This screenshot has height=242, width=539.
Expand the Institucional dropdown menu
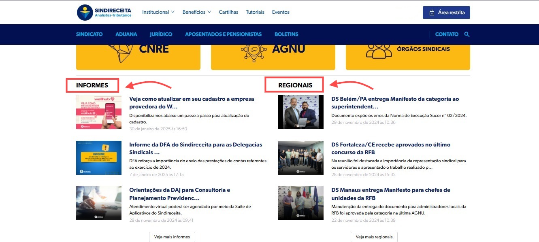pos(158,12)
